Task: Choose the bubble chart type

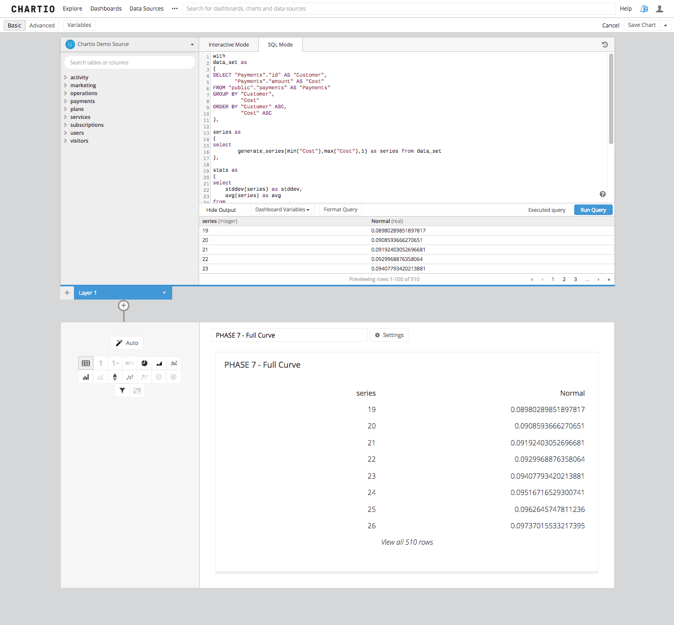Action: click(x=144, y=377)
